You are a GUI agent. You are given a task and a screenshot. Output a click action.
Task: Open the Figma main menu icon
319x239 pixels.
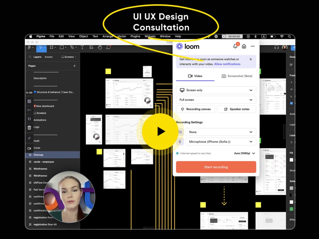point(29,47)
